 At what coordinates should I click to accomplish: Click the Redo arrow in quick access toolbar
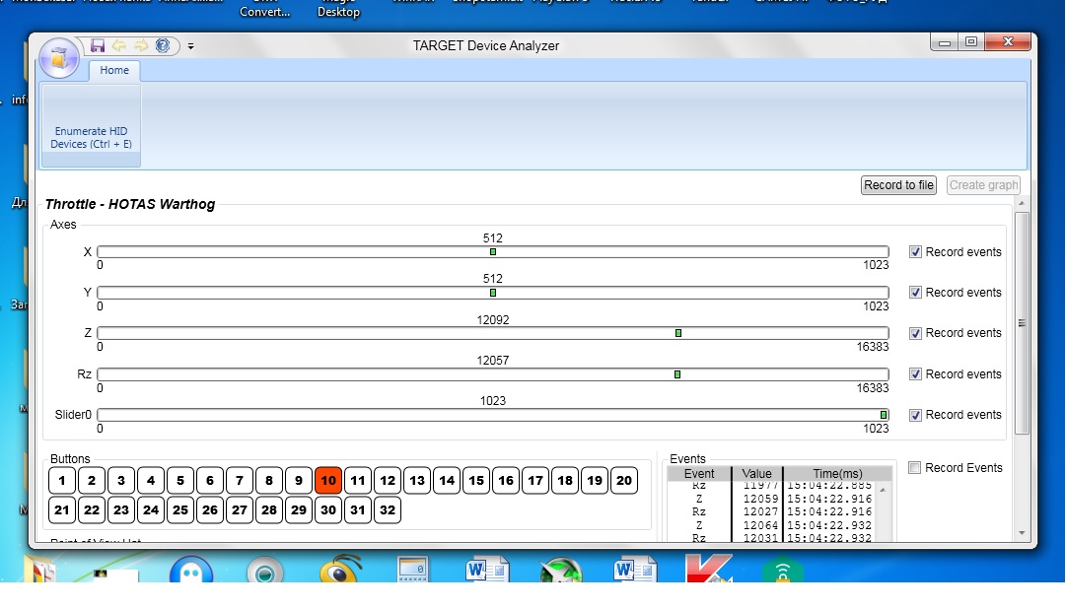click(x=141, y=45)
